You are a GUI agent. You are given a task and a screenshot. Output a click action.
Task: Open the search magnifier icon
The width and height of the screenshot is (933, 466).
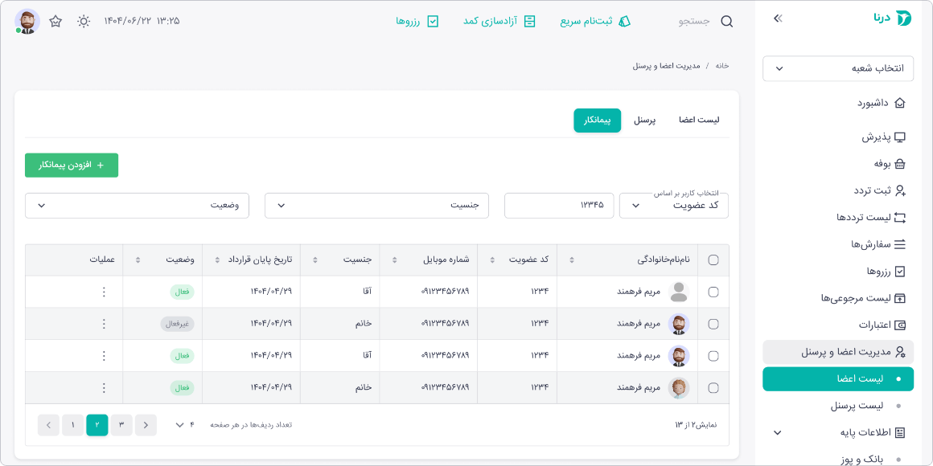click(x=726, y=22)
